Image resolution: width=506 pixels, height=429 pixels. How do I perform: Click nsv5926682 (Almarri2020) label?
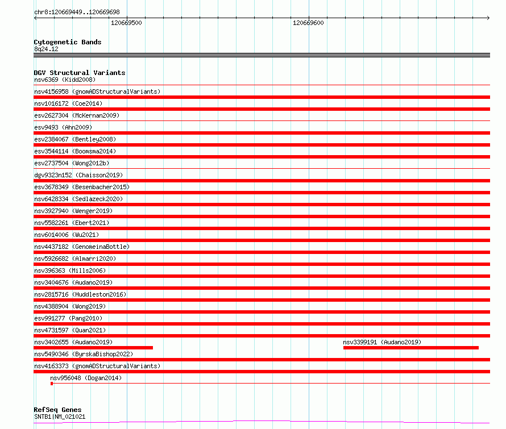click(75, 259)
